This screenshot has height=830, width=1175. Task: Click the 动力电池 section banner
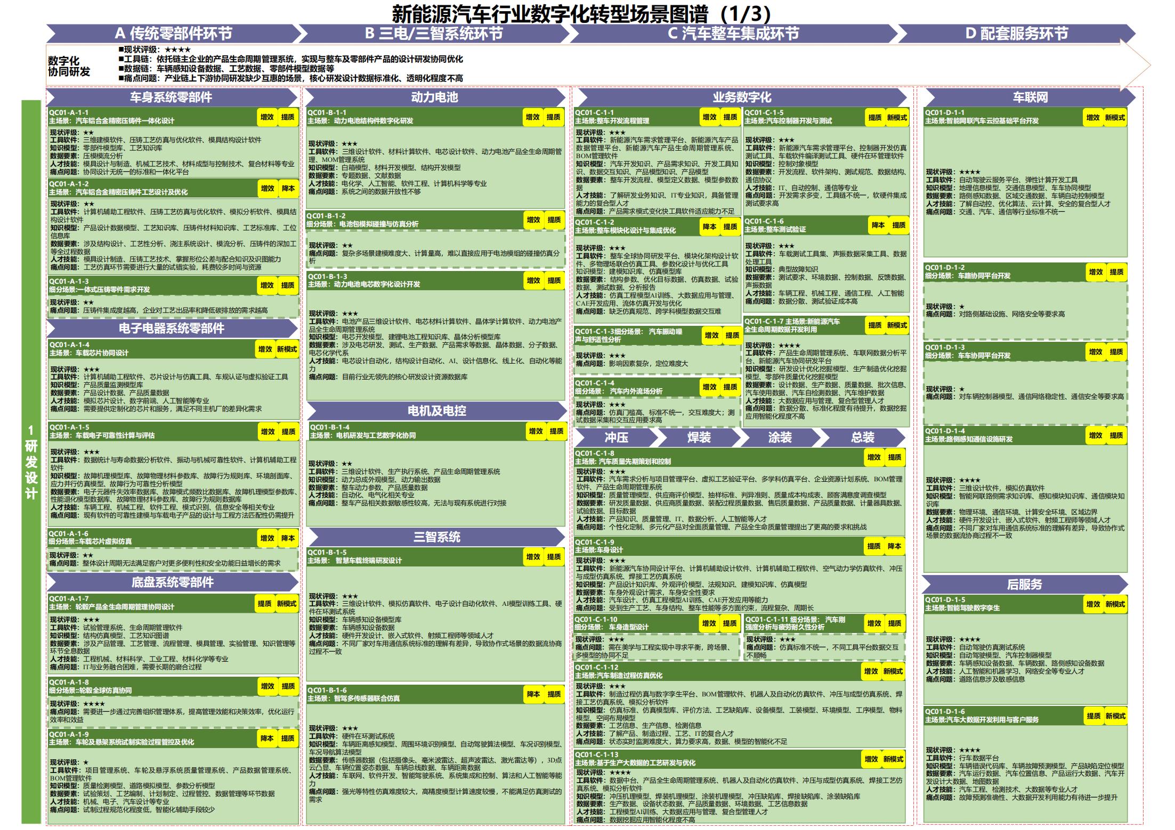[435, 97]
